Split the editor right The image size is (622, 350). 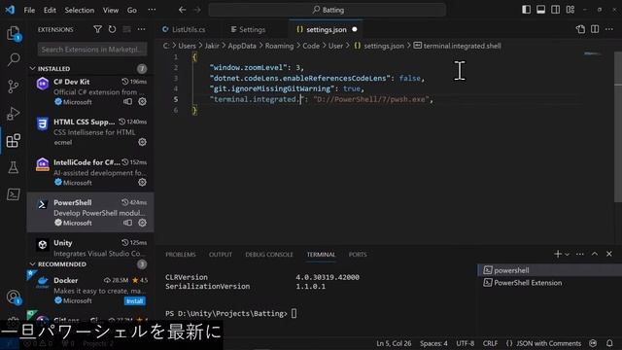(595, 29)
